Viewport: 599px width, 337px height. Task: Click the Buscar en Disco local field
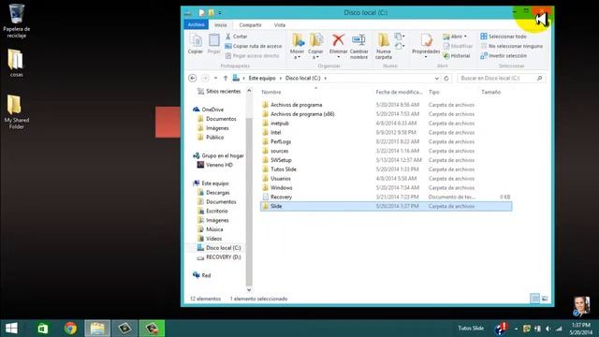tap(502, 78)
